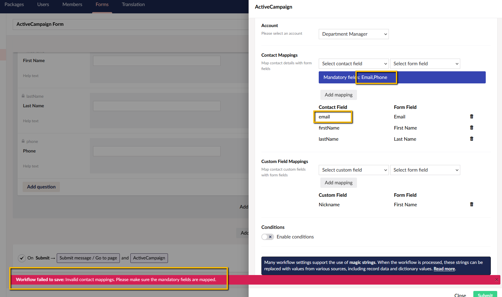Viewport: 502px width, 297px height.
Task: Edit the ActiveCampaign Form name field
Action: click(x=131, y=25)
